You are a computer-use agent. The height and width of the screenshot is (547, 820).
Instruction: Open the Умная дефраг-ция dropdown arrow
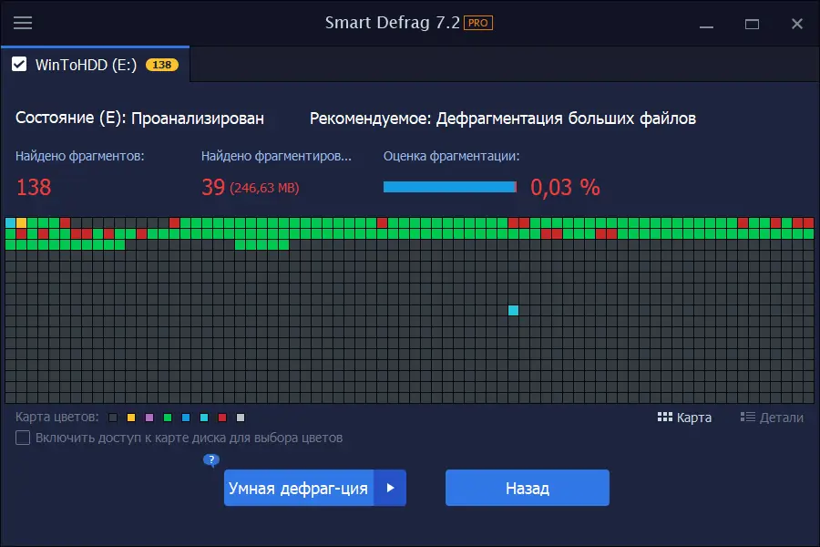(392, 488)
